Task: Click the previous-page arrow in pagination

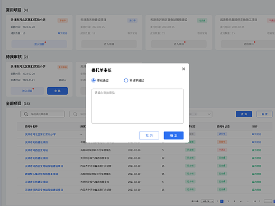Action: 217,201
